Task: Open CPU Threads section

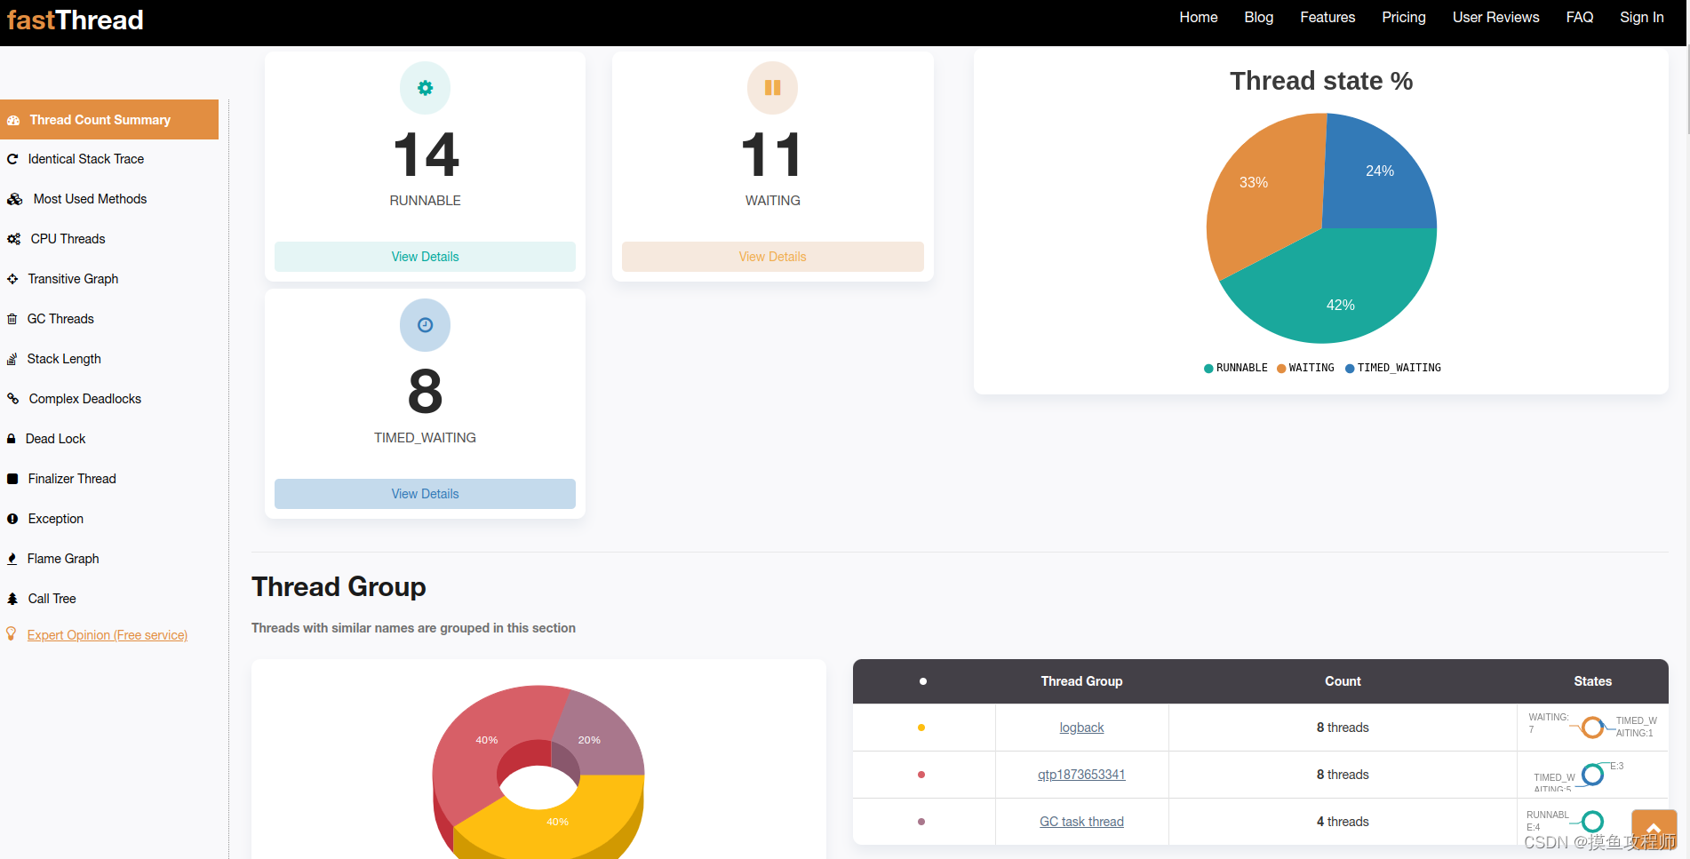Action: pyautogui.click(x=68, y=239)
